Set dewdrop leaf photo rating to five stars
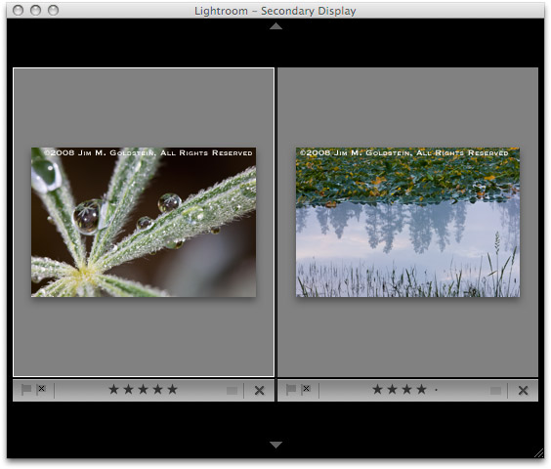 [172, 389]
